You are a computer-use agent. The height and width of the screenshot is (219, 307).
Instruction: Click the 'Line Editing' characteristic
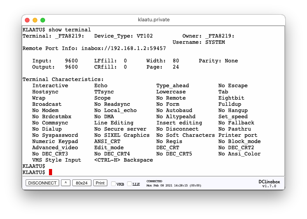coord(114,123)
